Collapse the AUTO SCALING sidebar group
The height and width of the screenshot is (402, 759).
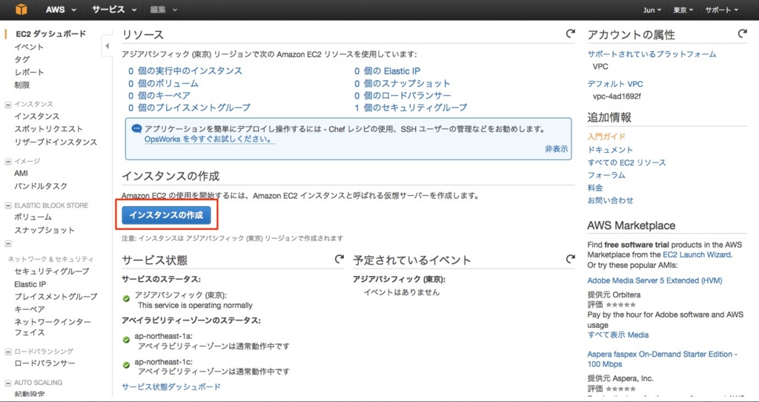[x=8, y=383]
